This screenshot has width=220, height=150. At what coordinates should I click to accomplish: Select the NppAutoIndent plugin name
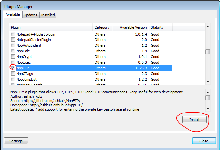point(29,45)
